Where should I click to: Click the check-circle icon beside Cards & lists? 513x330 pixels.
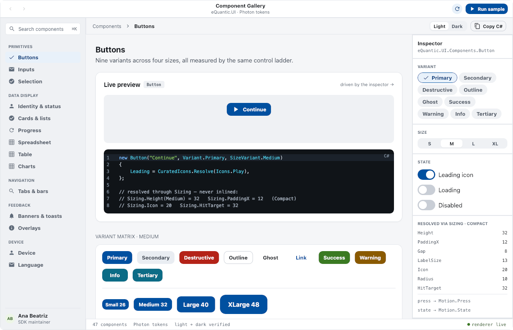(12, 118)
